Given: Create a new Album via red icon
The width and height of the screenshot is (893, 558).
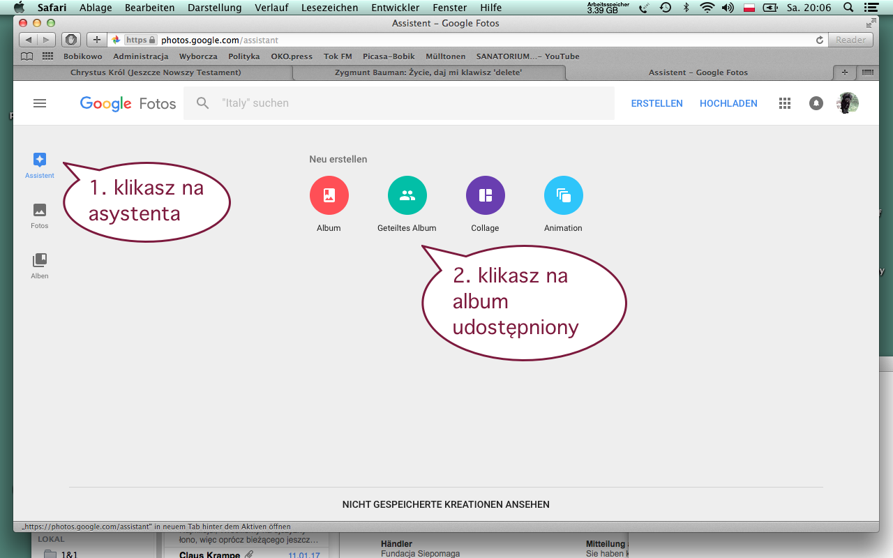Looking at the screenshot, I should [x=329, y=196].
